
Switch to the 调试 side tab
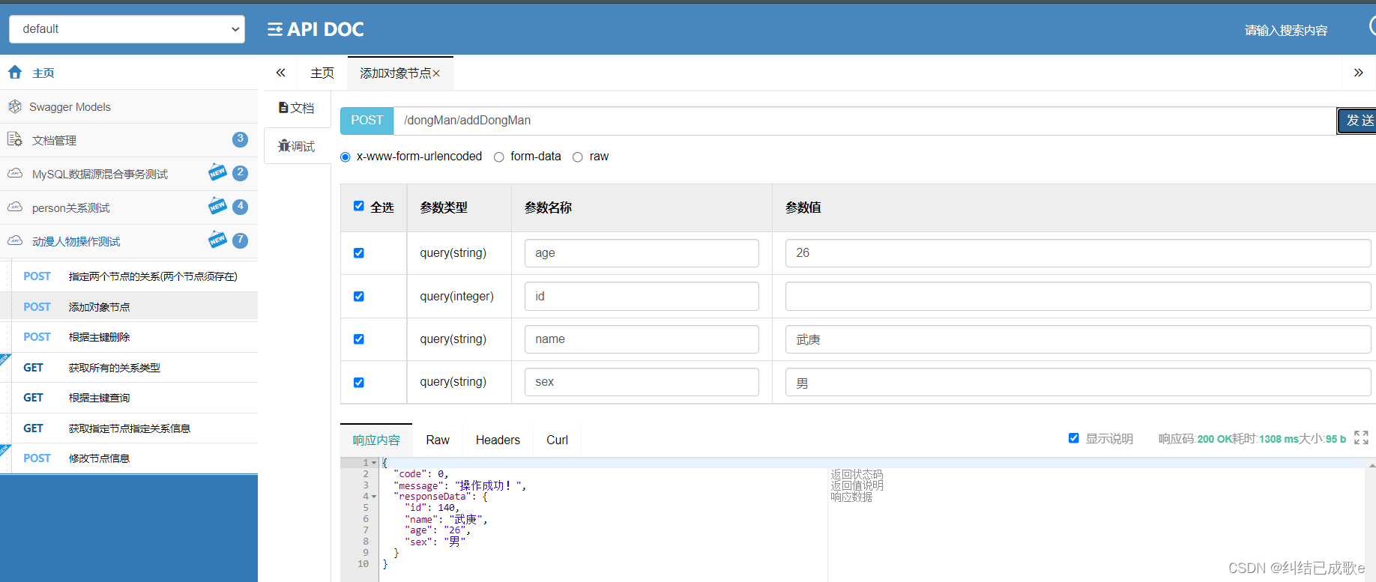[297, 146]
